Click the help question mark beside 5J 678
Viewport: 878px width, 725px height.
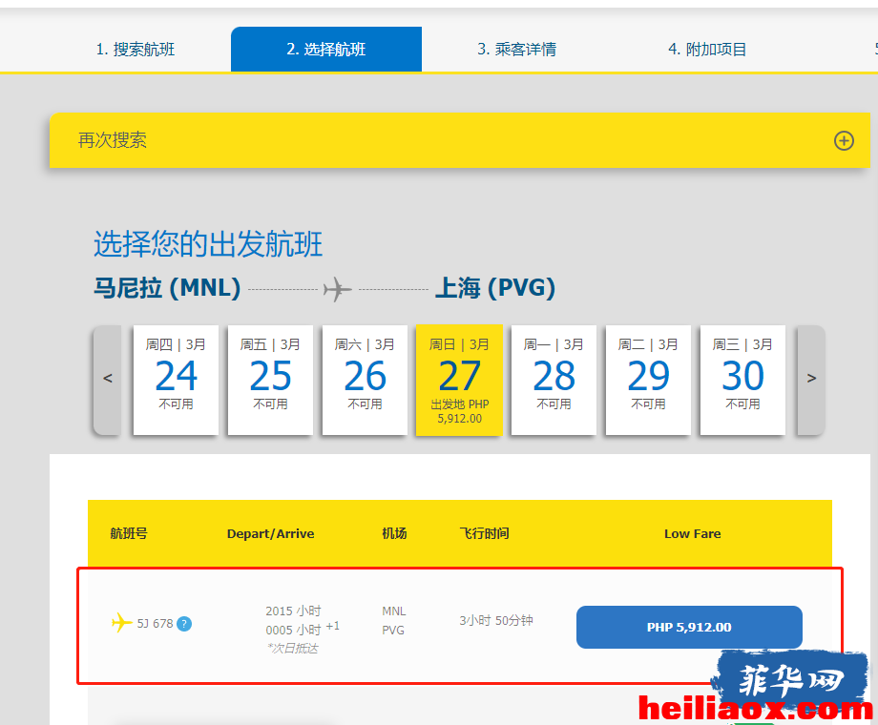[184, 624]
